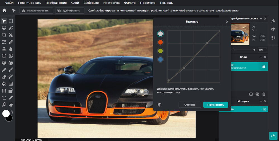Click the Eraser tool
This screenshot has height=141, width=279.
(4, 77)
